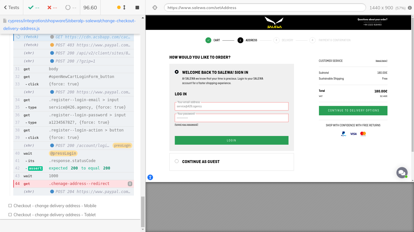Open the live chat bubble icon

click(x=402, y=173)
